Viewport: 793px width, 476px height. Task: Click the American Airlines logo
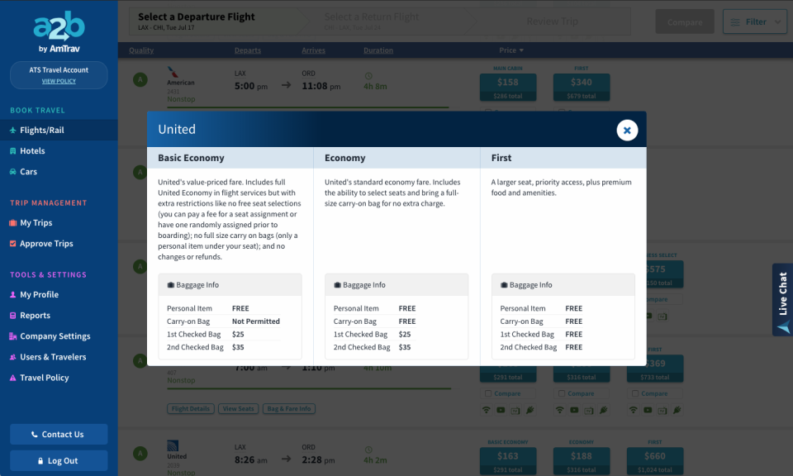[173, 73]
